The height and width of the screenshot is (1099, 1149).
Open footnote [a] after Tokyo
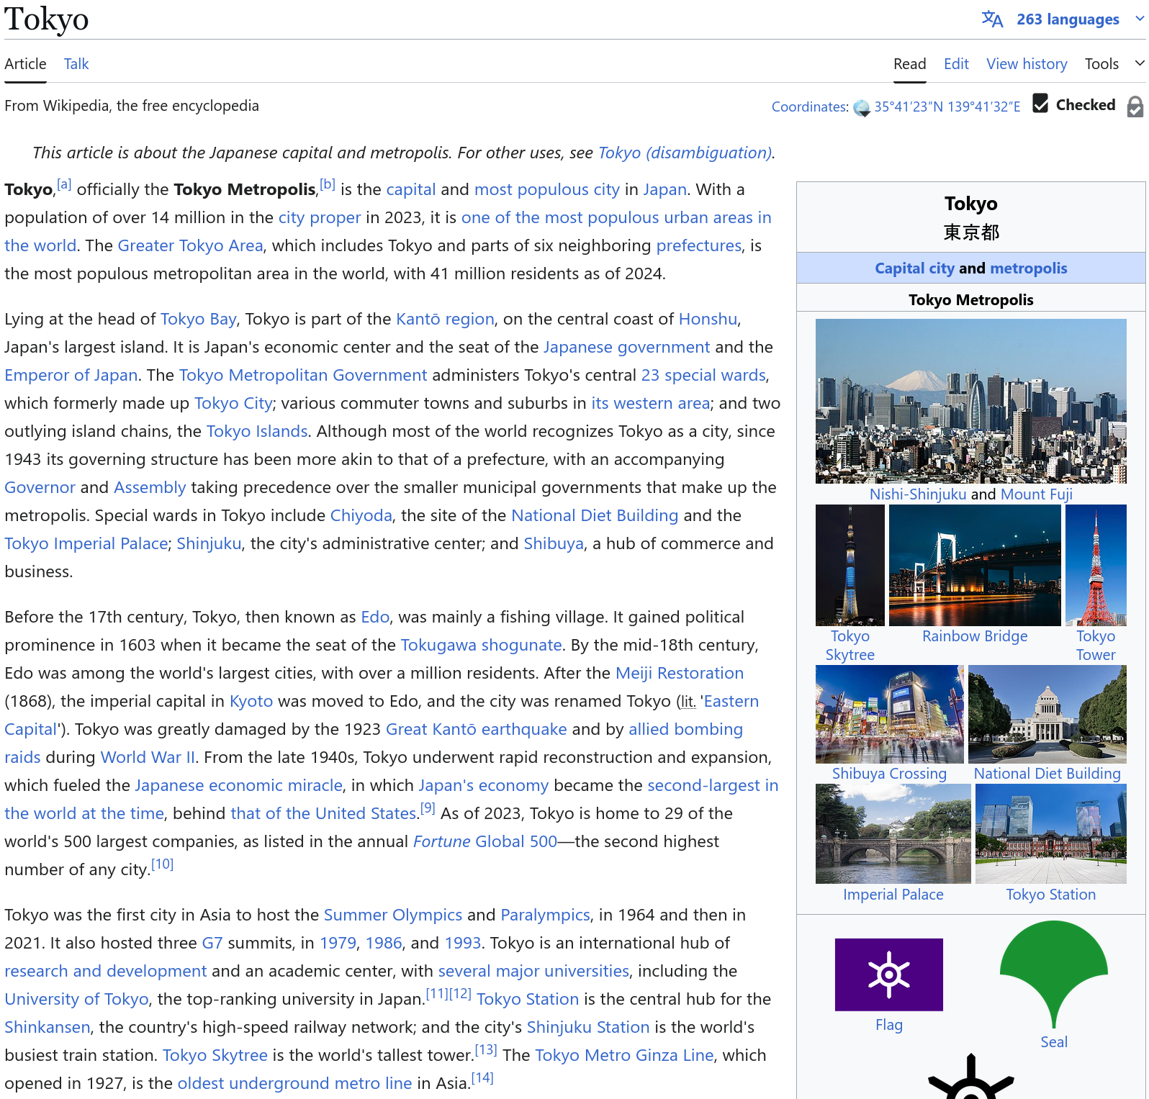click(64, 184)
